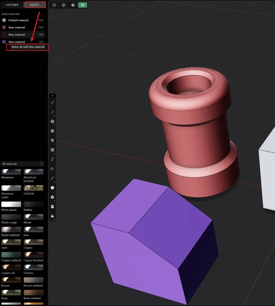Image resolution: width=275 pixels, height=306 pixels.
Task: Pick the Bronze oxidized material thumbnail
Action: coord(34,280)
